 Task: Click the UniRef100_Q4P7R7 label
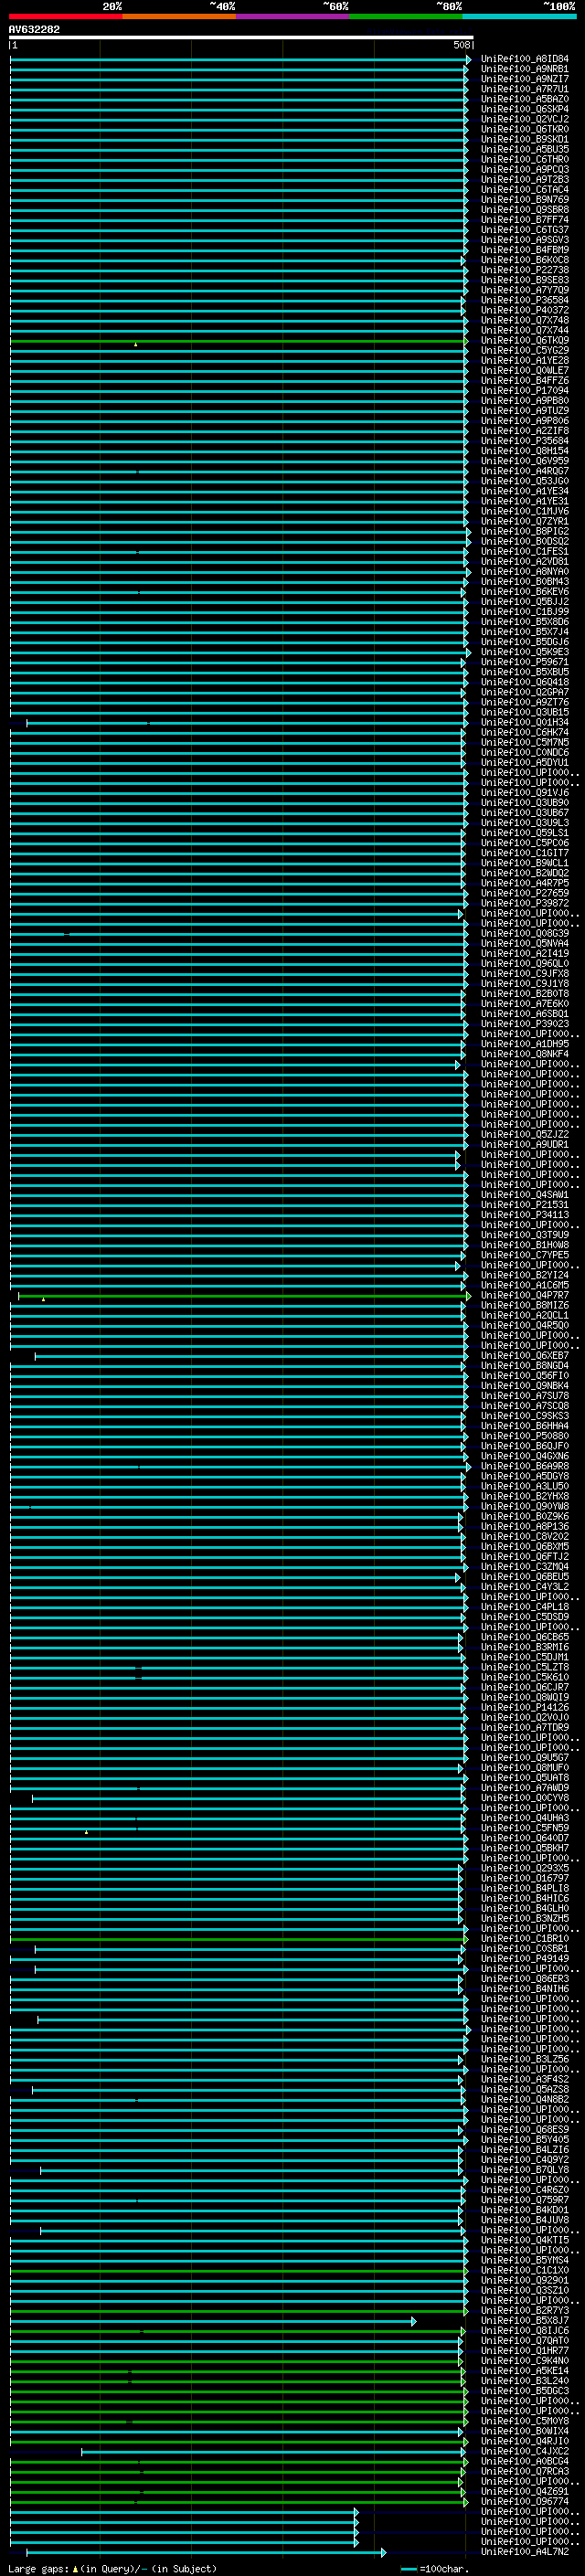pos(525,1296)
